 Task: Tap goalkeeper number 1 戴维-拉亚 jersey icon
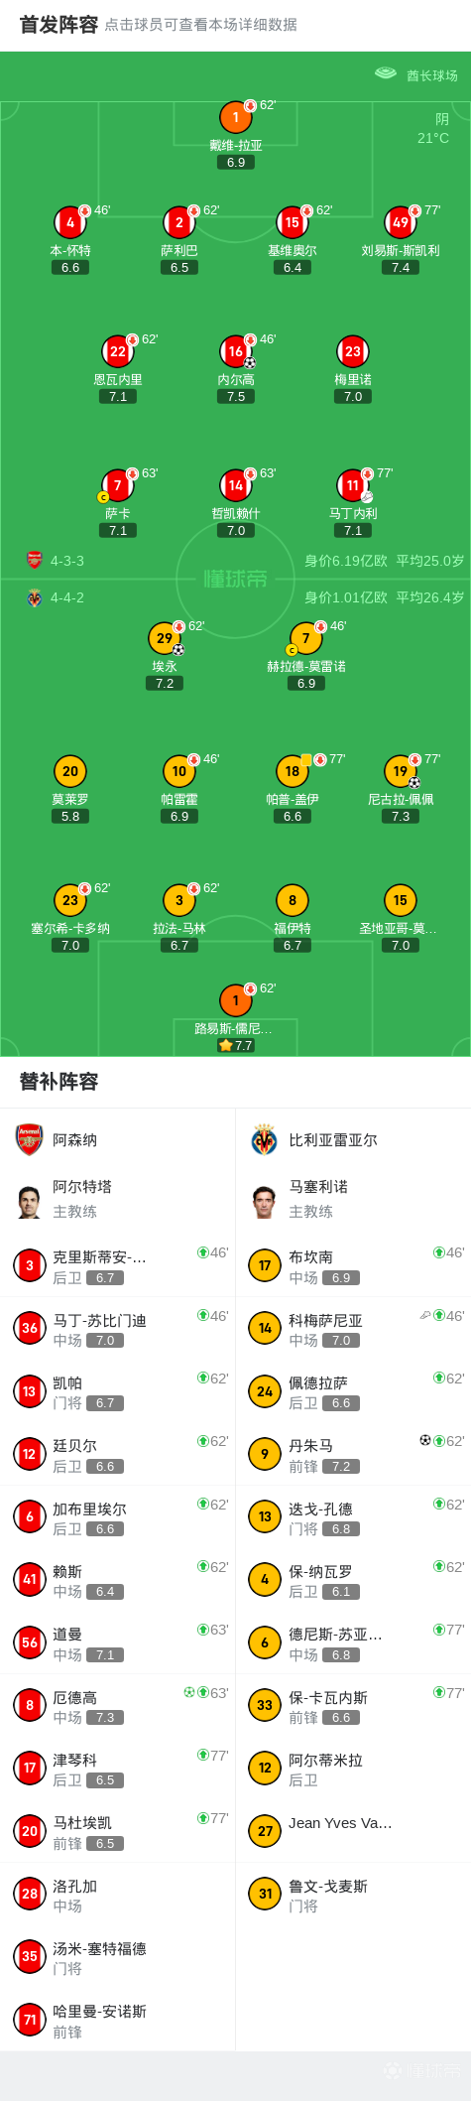(235, 117)
